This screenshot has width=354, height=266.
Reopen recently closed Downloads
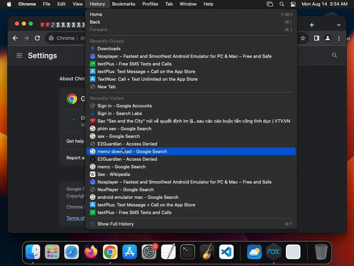coord(191,48)
